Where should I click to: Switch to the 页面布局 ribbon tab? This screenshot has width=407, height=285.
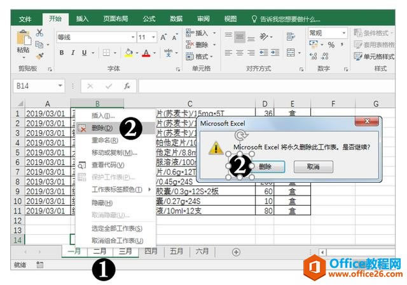click(x=116, y=18)
